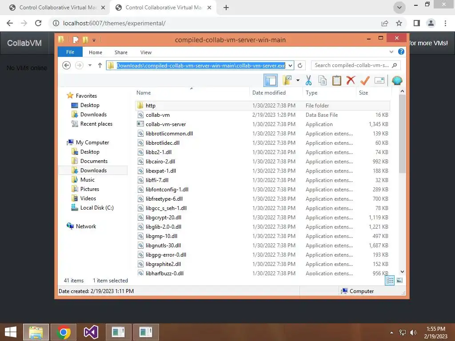Expand the address bar history dropdown
The image size is (455, 341).
click(x=290, y=66)
